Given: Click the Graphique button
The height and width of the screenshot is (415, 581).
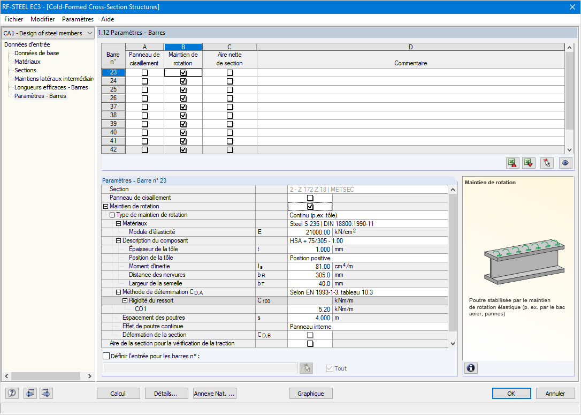Looking at the screenshot, I should 311,394.
